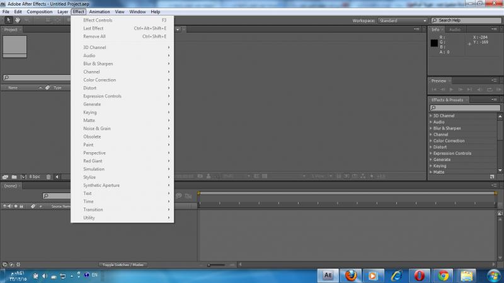Click the black color swatch in Info panel
Image resolution: width=504 pixels, height=283 pixels.
(x=434, y=43)
